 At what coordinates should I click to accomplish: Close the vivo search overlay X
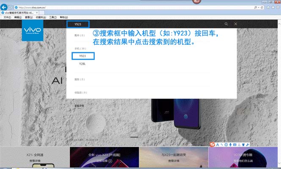coord(236,24)
